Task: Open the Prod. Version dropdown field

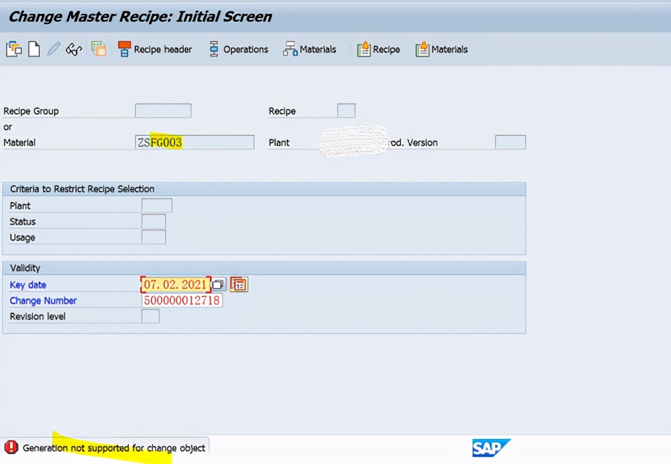Action: tap(510, 142)
